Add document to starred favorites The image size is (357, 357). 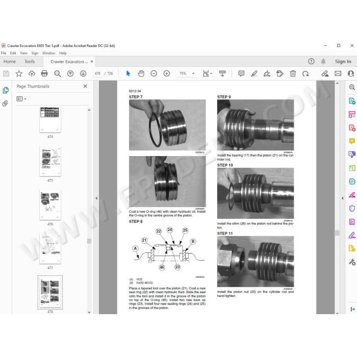coord(19,73)
